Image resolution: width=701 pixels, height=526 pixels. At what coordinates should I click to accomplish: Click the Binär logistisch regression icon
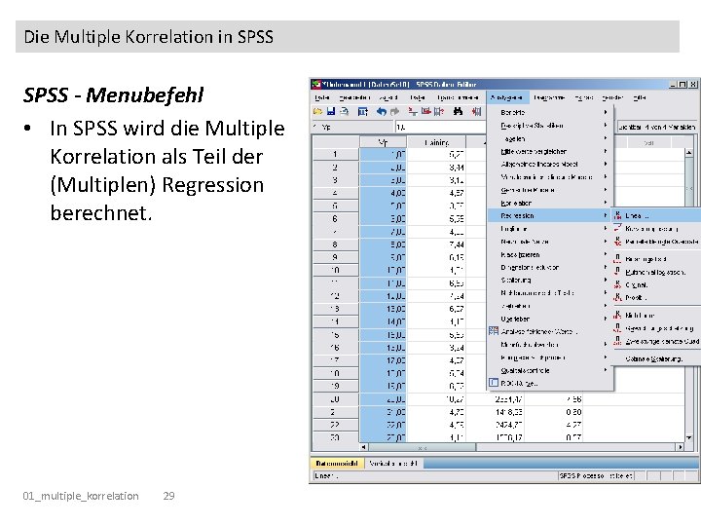[617, 258]
